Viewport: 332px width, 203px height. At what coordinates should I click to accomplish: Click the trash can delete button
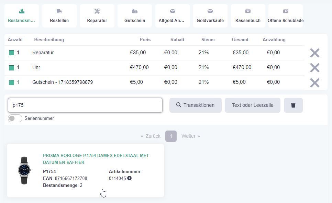pyautogui.click(x=293, y=105)
